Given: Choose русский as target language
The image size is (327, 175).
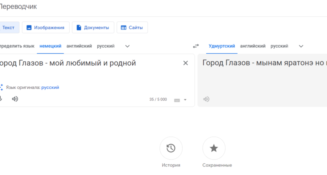Looking at the screenshot, I should coord(280,46).
